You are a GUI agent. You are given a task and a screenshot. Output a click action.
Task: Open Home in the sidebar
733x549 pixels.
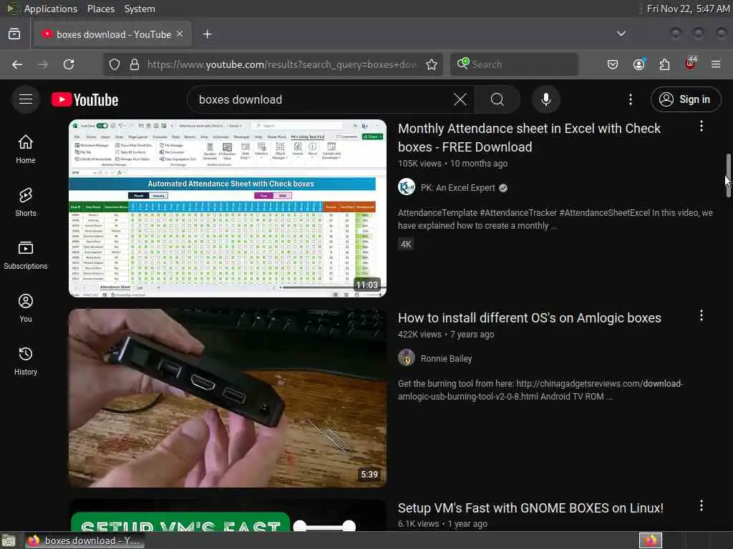26,149
